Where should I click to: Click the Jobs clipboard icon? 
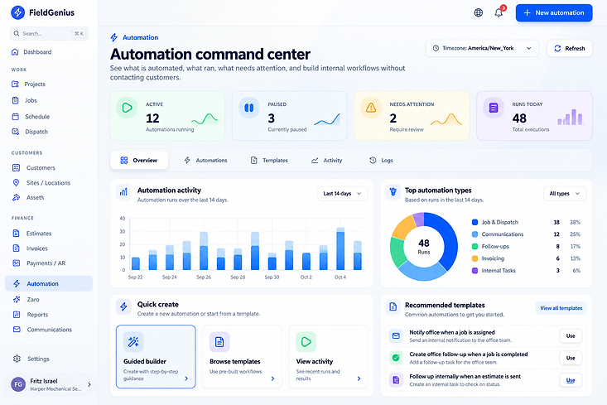(x=16, y=100)
